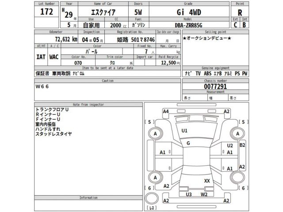Click the B2 mark on right side
Image resolution: width=283 pixels, height=212 pixels.
pyautogui.click(x=242, y=144)
